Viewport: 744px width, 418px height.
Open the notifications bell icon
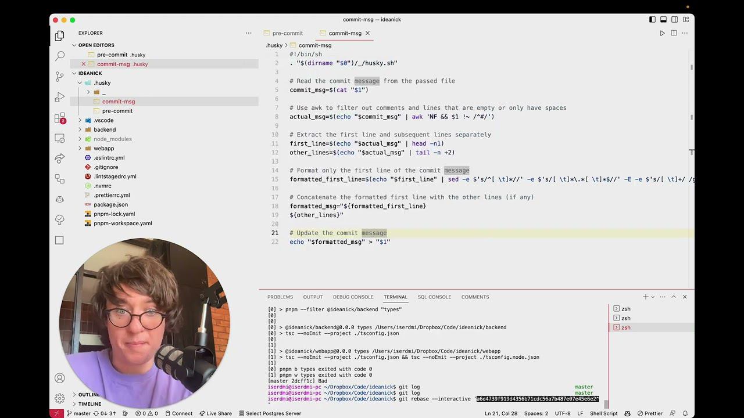pos(685,413)
